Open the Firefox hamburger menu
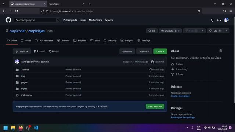This screenshot has height=132, width=235. tap(231, 11)
